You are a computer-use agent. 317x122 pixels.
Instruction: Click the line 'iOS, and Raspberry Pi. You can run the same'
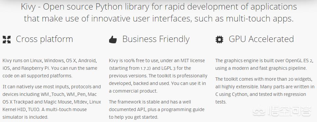point(50,68)
